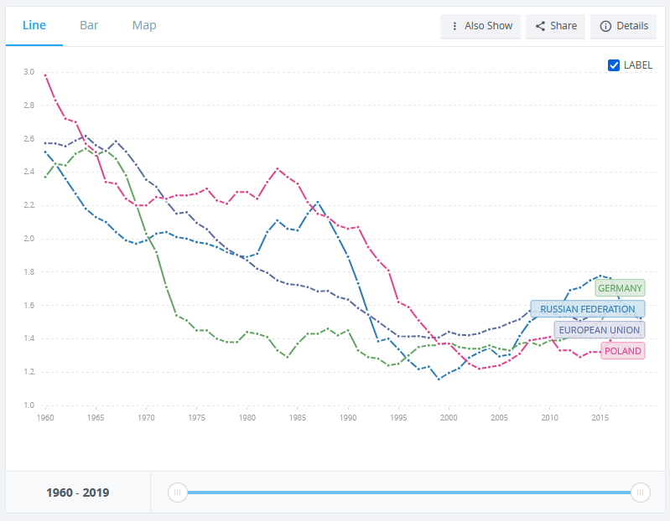Click the blue year range slider track
The image size is (670, 521).
pyautogui.click(x=408, y=493)
